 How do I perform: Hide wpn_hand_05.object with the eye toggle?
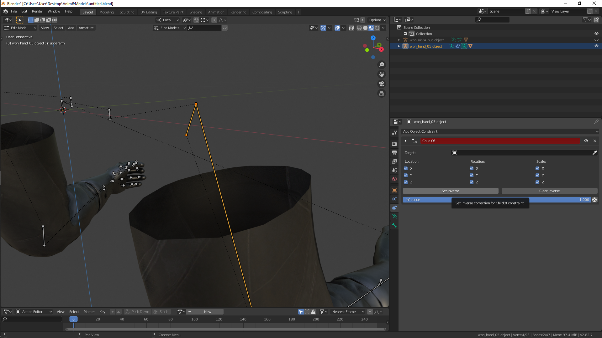click(597, 46)
